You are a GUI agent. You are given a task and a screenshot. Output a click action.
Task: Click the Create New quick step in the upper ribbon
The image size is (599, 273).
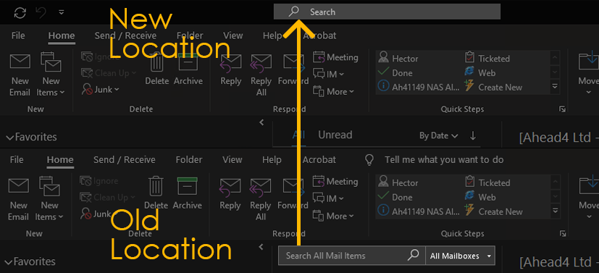pyautogui.click(x=493, y=87)
